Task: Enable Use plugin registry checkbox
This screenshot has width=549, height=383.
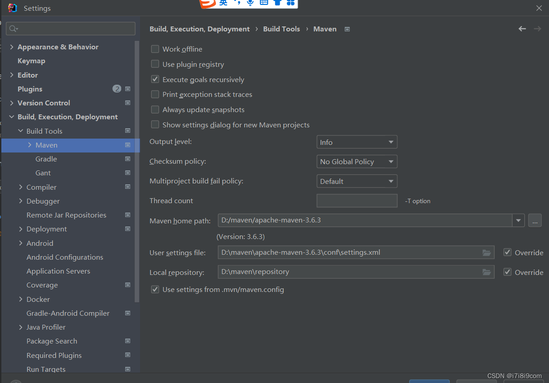Action: point(155,64)
